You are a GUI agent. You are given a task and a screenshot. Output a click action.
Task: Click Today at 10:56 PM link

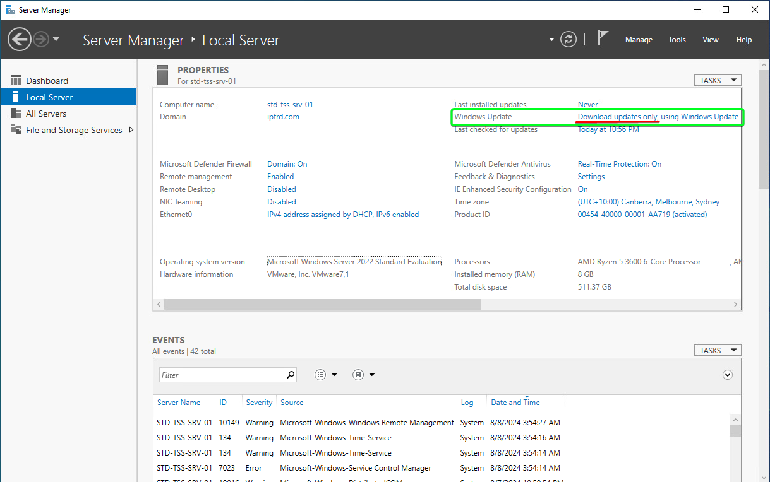[x=608, y=129]
